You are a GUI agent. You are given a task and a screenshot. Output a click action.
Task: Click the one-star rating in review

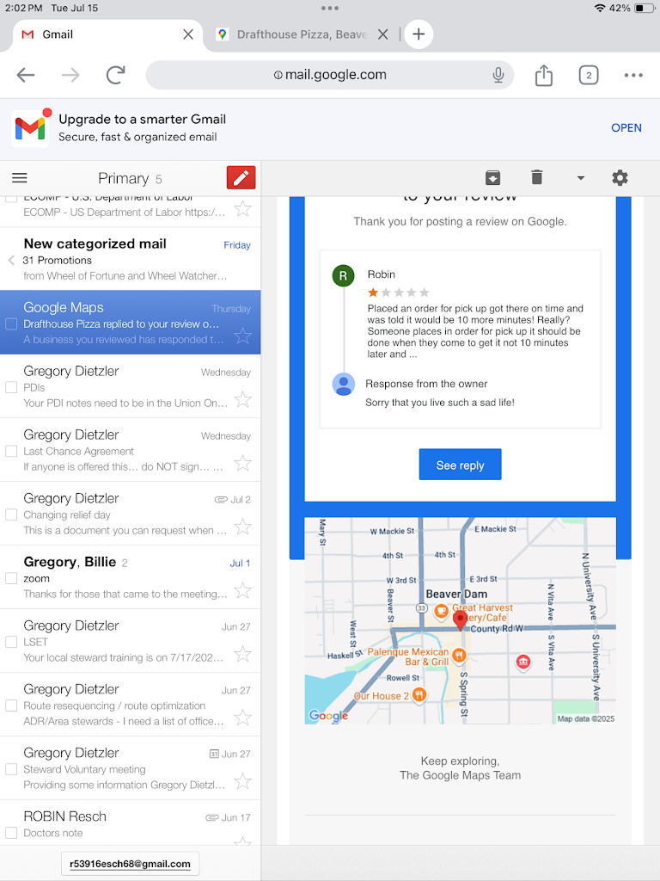(x=399, y=293)
